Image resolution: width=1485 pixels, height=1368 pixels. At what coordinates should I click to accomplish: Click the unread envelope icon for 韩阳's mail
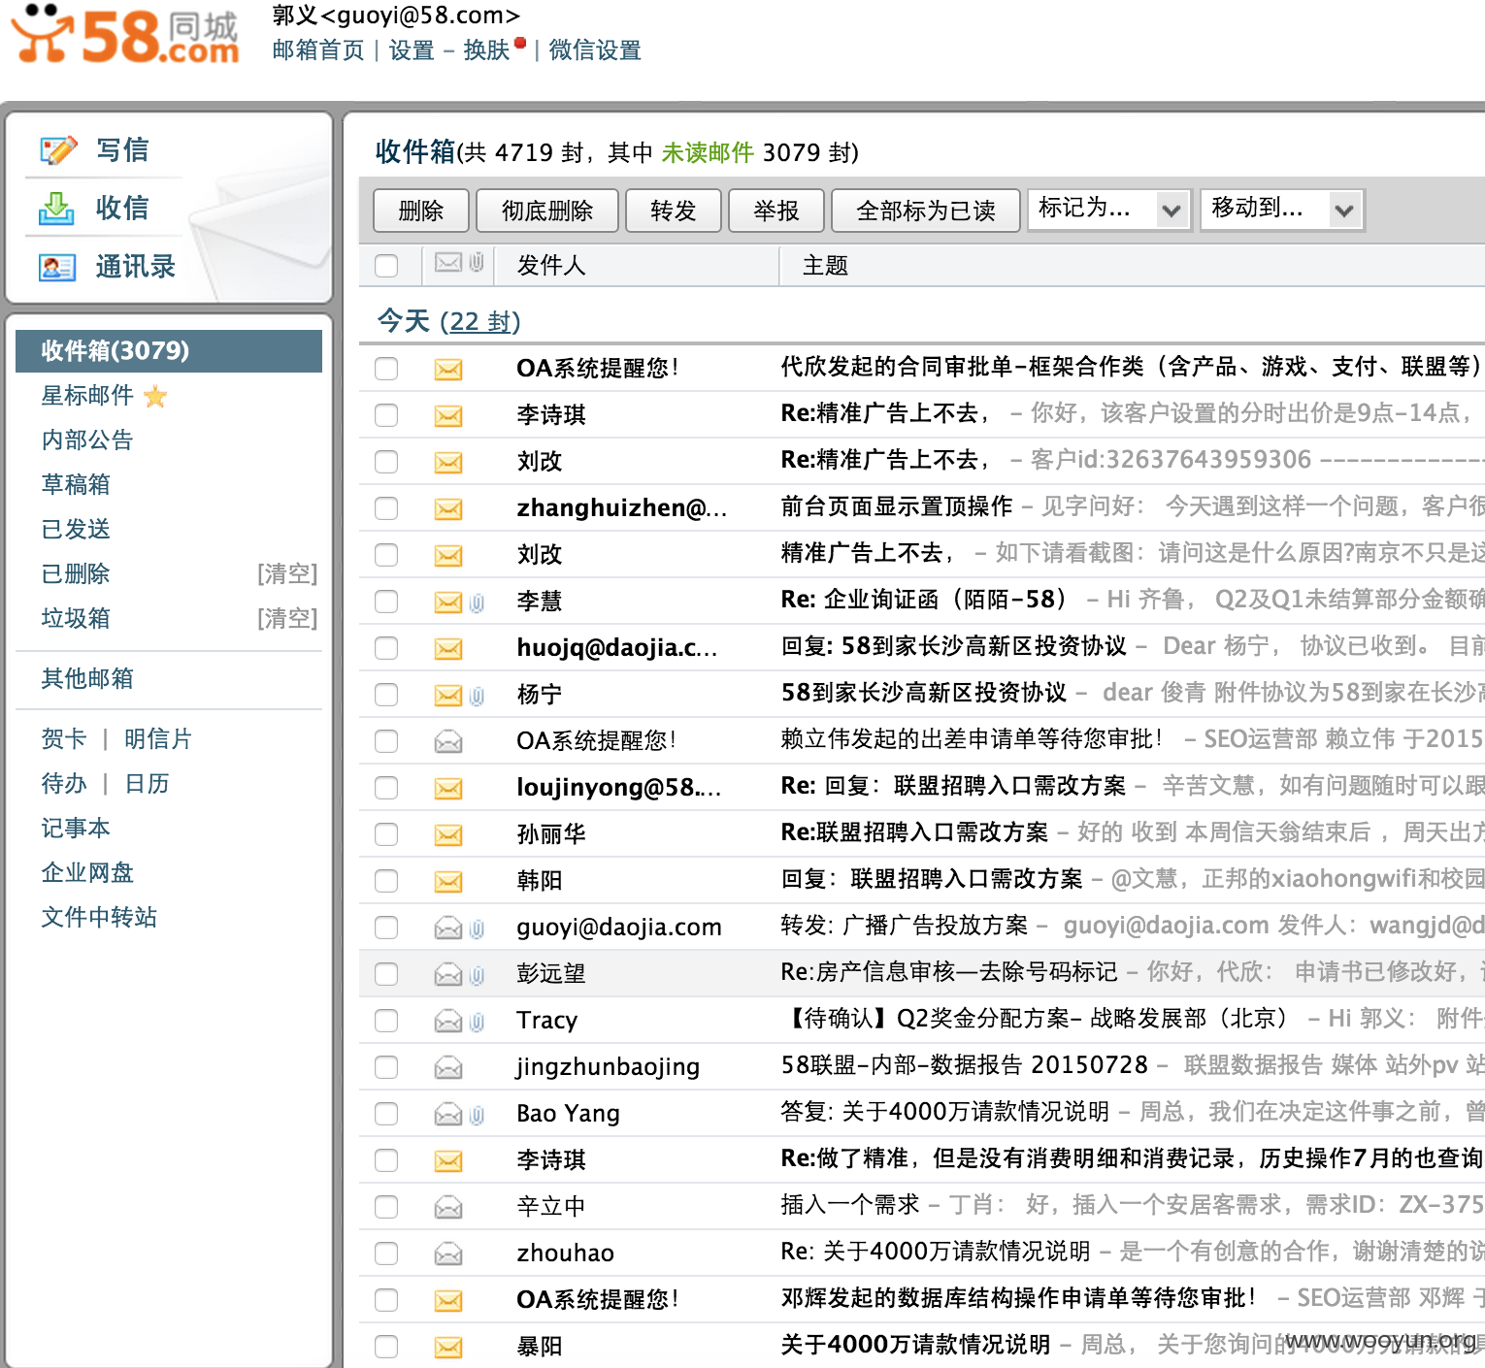pyautogui.click(x=448, y=882)
